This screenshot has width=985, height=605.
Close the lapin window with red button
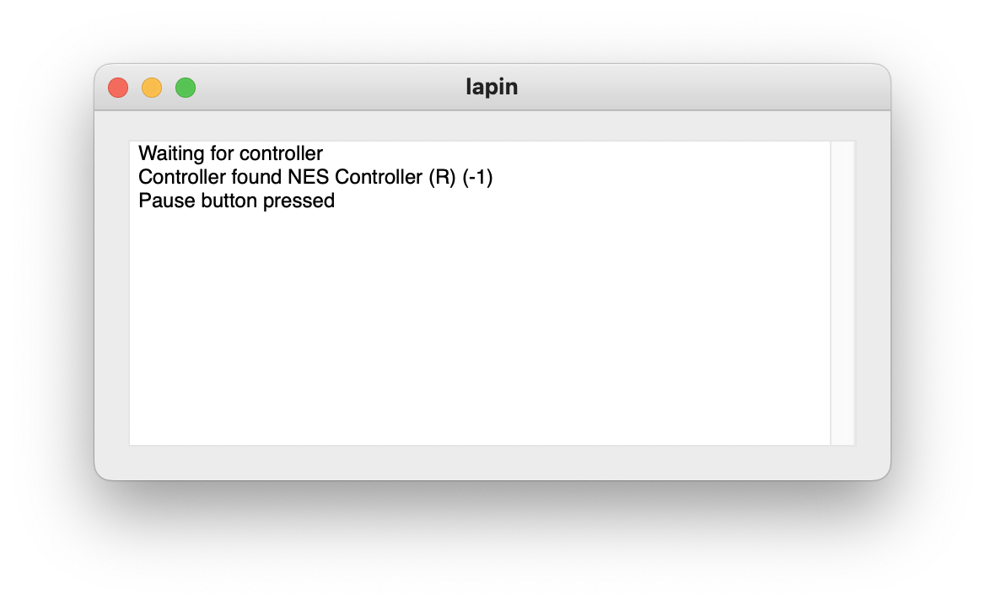tap(118, 88)
